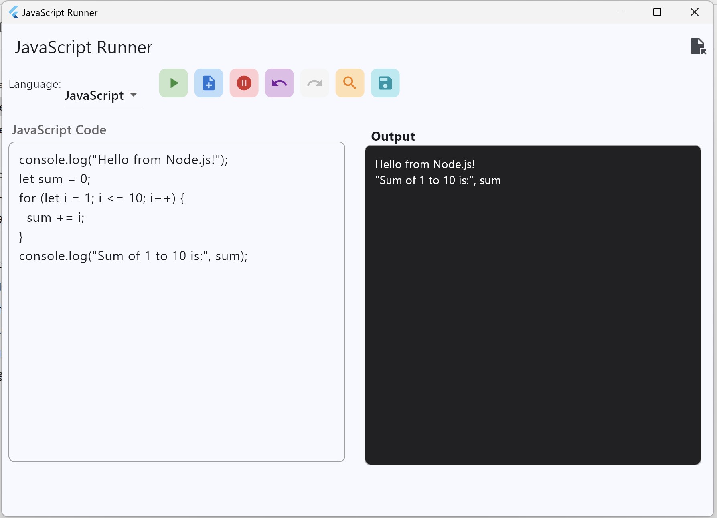Undo the last edit

[279, 83]
